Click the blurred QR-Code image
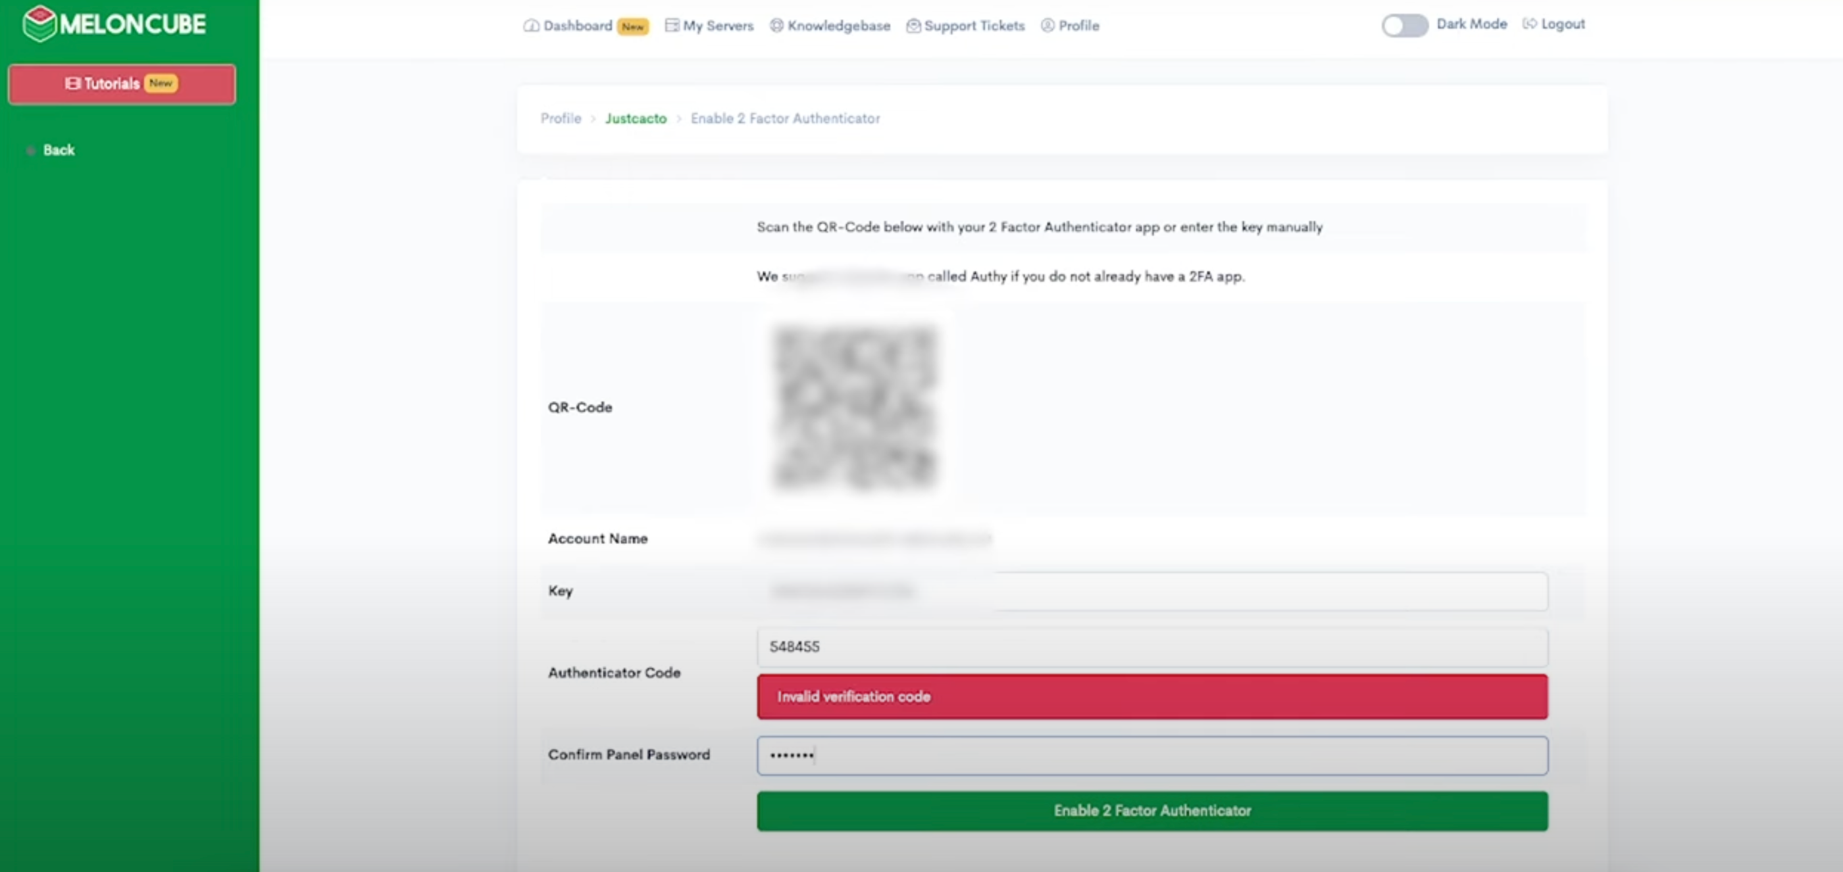The image size is (1843, 872). click(x=855, y=406)
